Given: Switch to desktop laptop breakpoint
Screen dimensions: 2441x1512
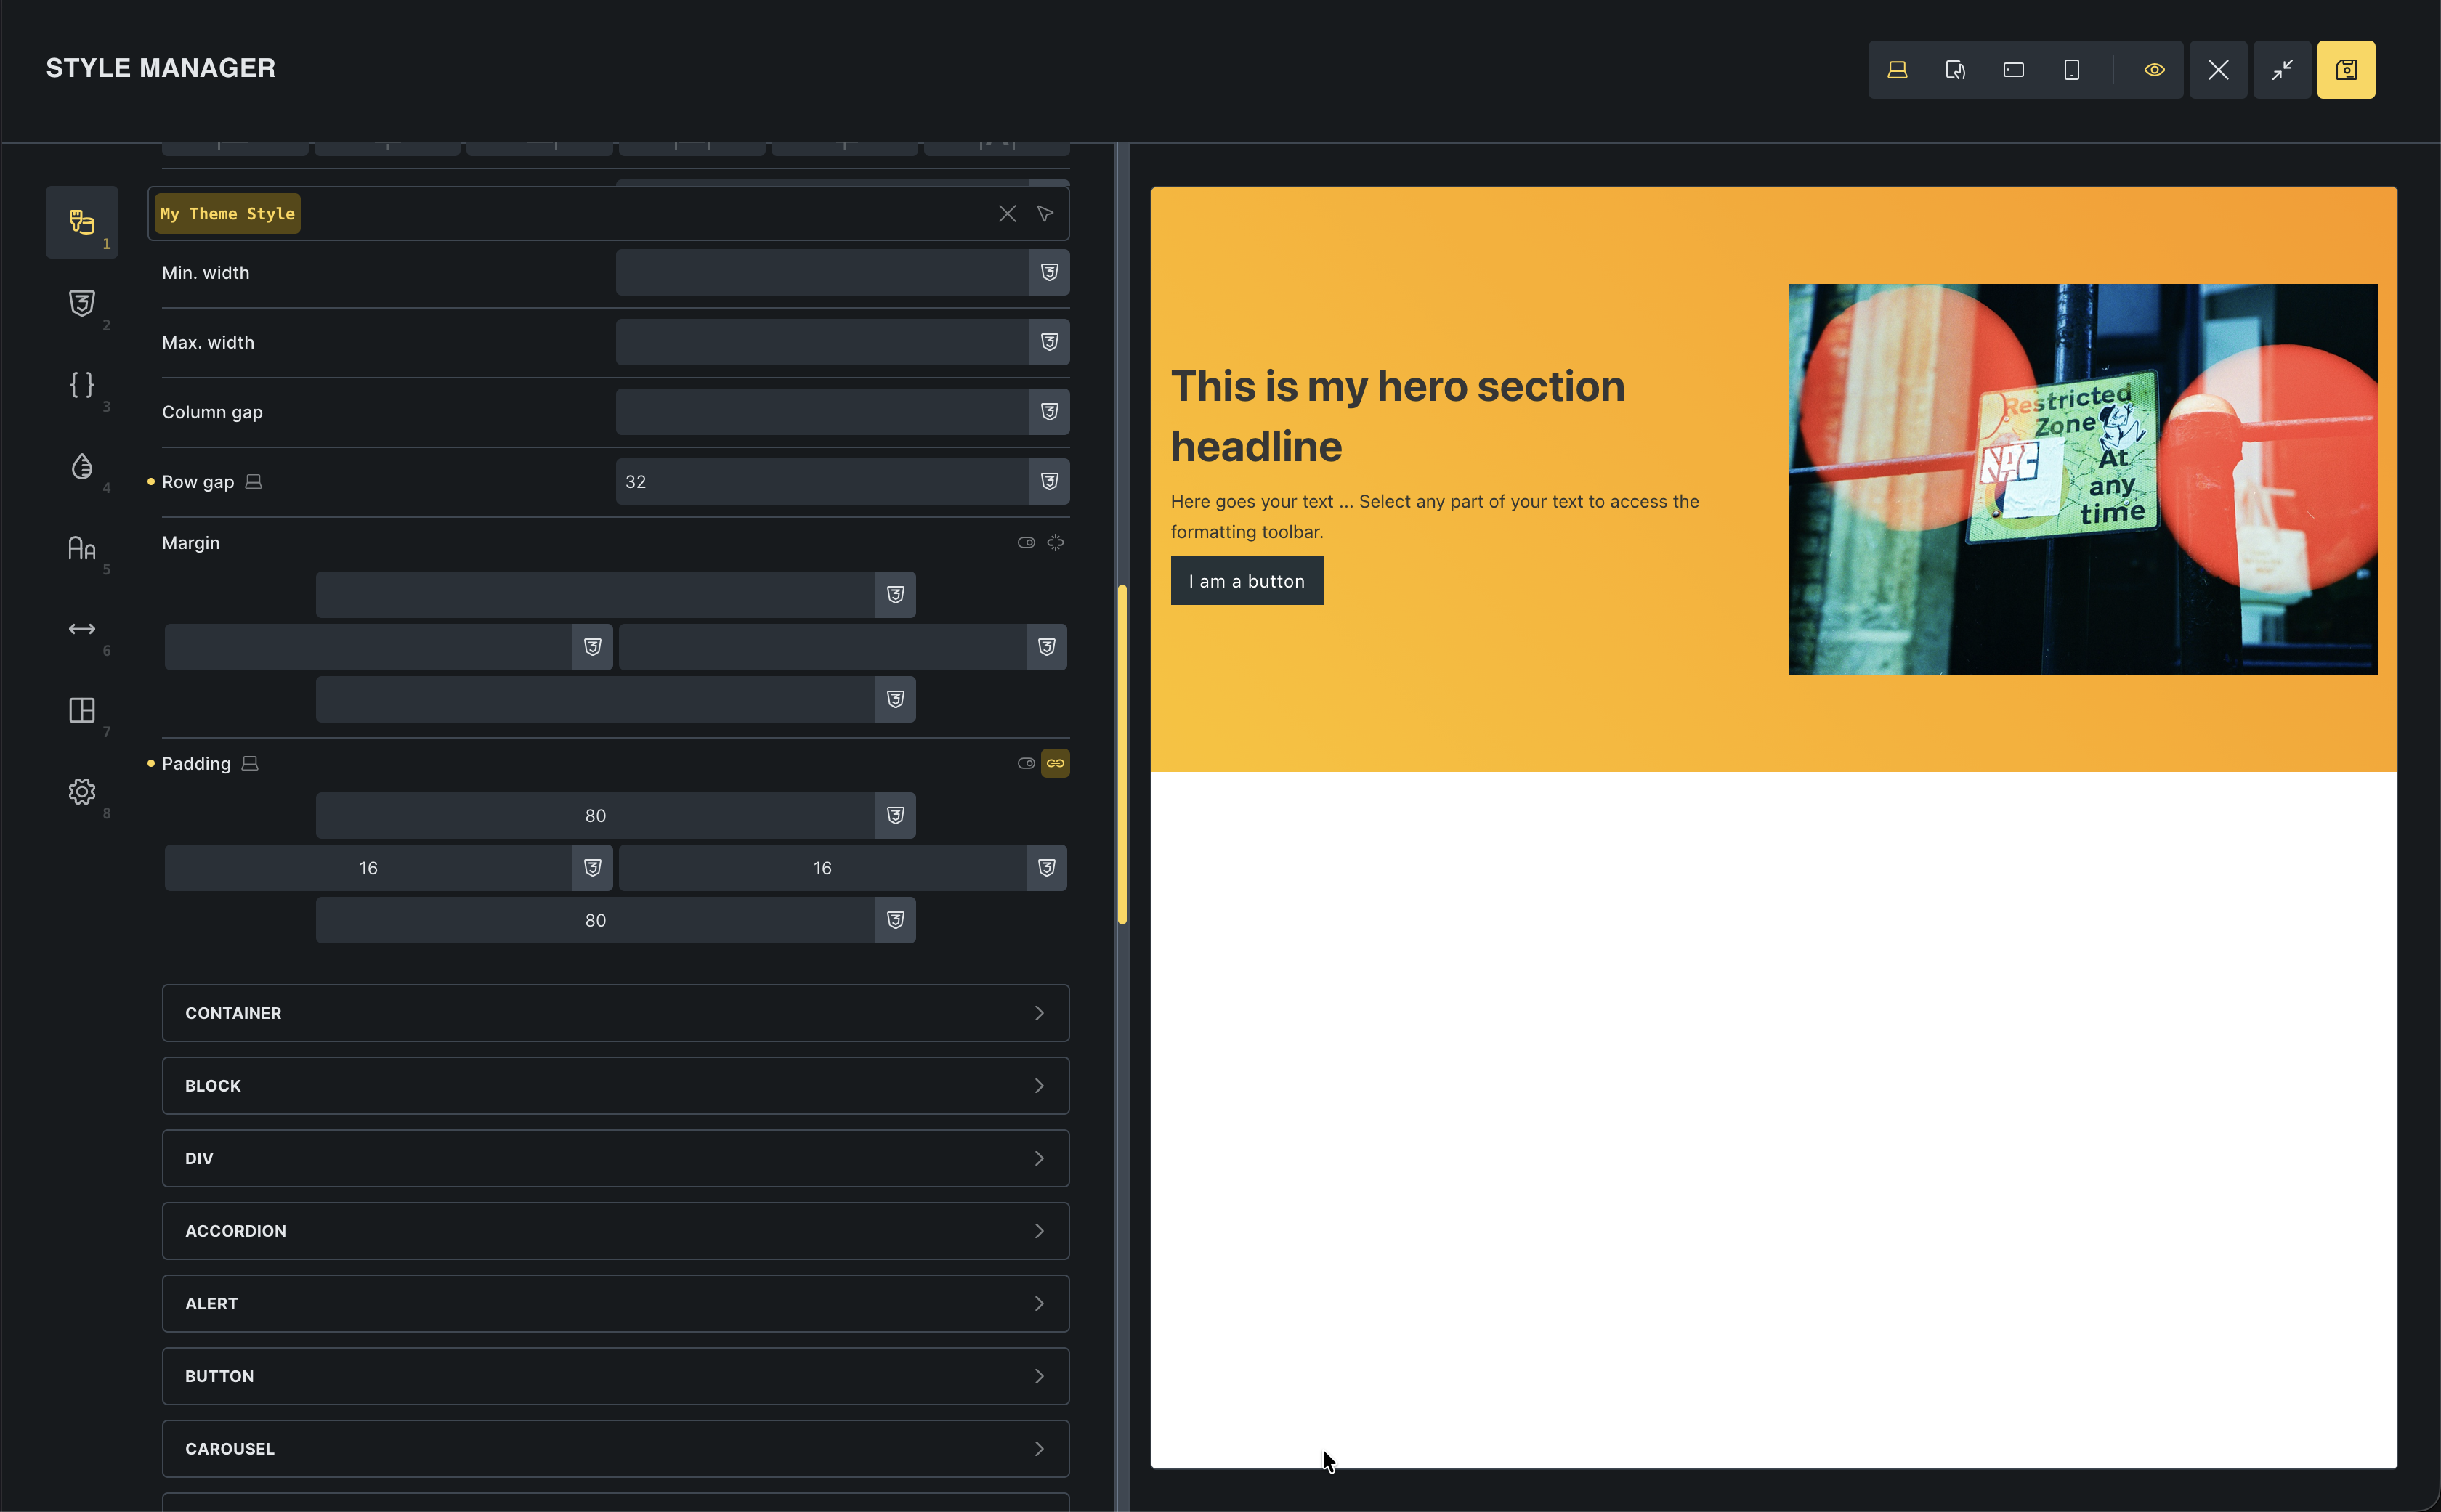Looking at the screenshot, I should coord(1897,70).
